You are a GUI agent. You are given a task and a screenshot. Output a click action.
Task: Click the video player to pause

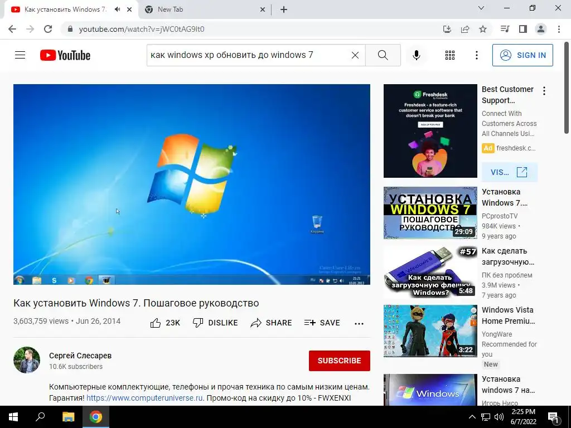pyautogui.click(x=192, y=184)
